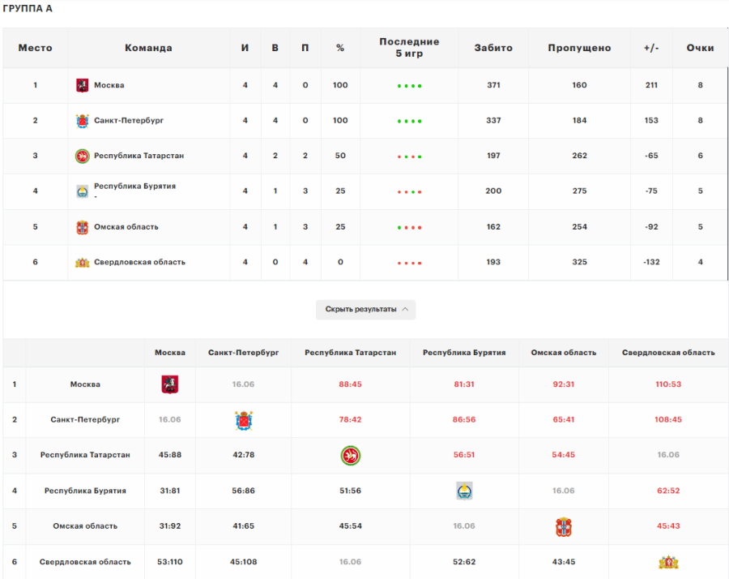Open the Санкт-Петербург team link in the standings
The height and width of the screenshot is (579, 729).
pyautogui.click(x=129, y=121)
